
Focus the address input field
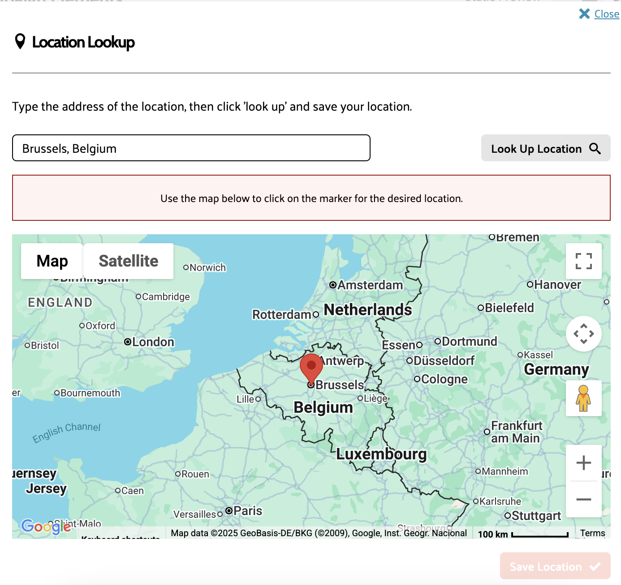click(191, 148)
